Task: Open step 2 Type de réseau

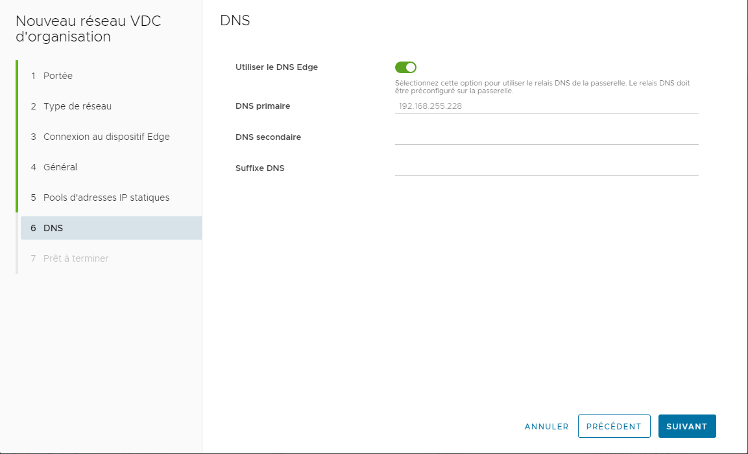Action: (111, 106)
